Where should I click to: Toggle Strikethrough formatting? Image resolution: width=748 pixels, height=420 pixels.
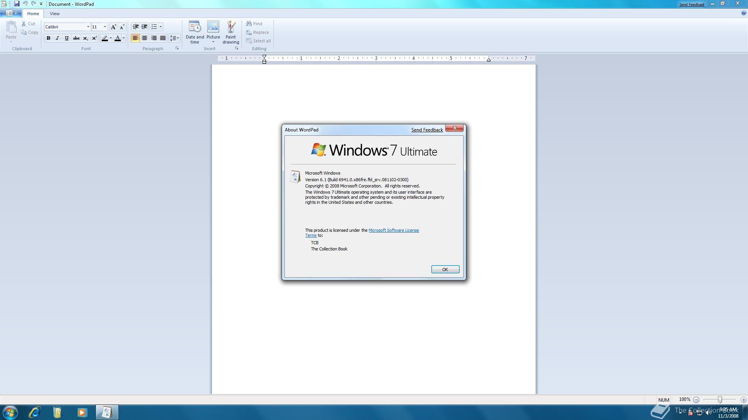(x=76, y=38)
